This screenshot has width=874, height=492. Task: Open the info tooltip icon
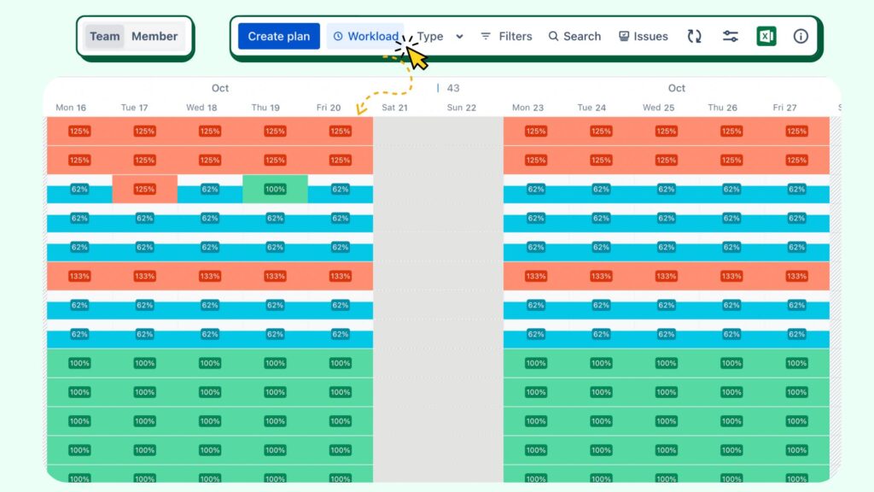pyautogui.click(x=800, y=36)
